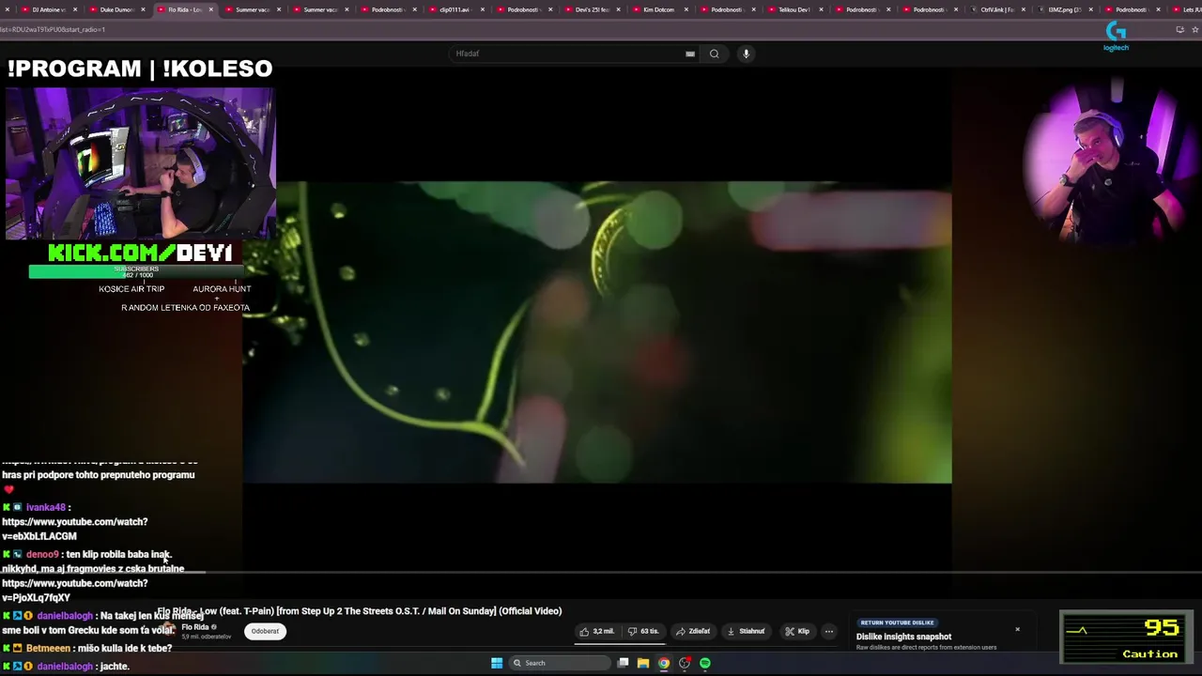Close the active Flo Rida tab
The image size is (1202, 676).
tap(210, 9)
